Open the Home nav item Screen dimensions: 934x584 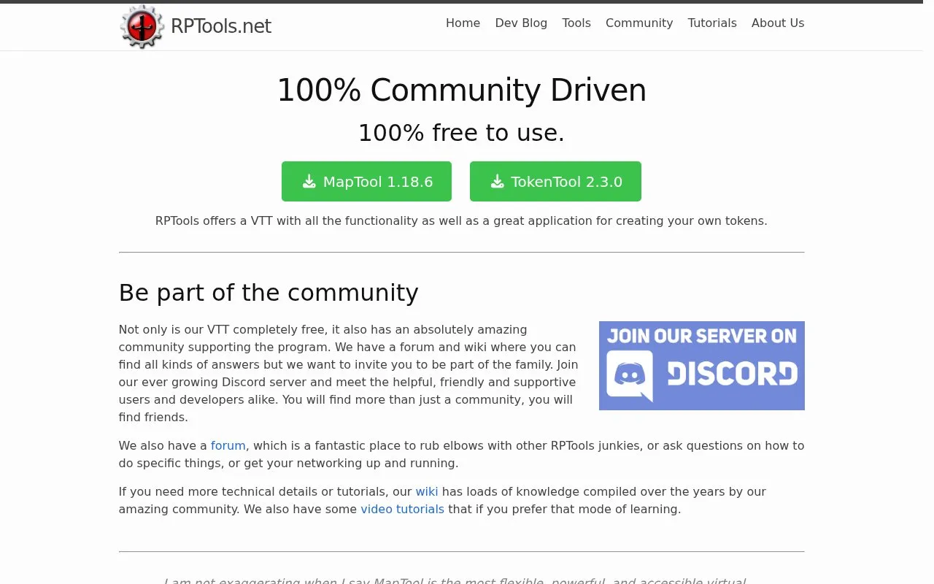point(463,23)
